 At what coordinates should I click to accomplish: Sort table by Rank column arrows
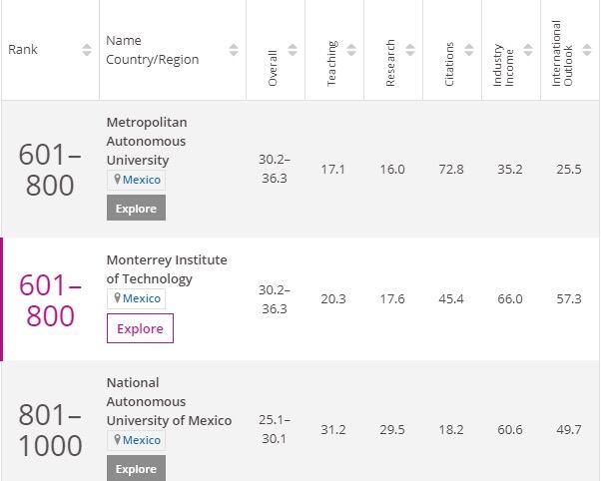pyautogui.click(x=87, y=50)
